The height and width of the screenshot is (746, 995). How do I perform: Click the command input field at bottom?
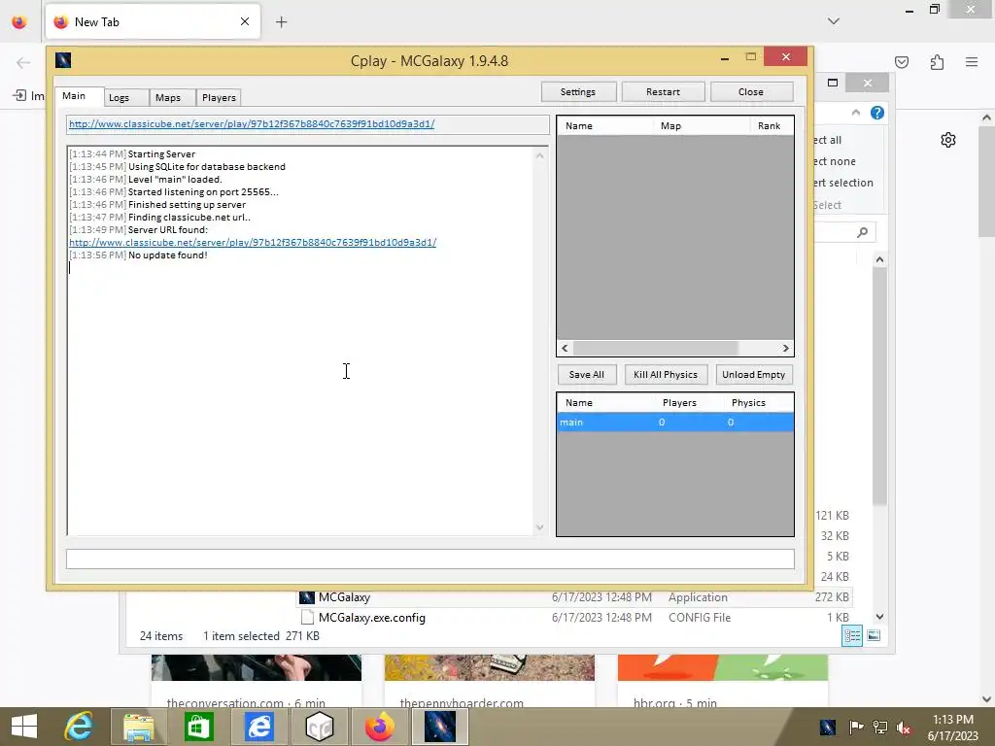pos(430,559)
